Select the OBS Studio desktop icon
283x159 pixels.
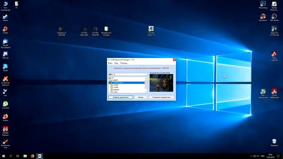tap(274, 18)
